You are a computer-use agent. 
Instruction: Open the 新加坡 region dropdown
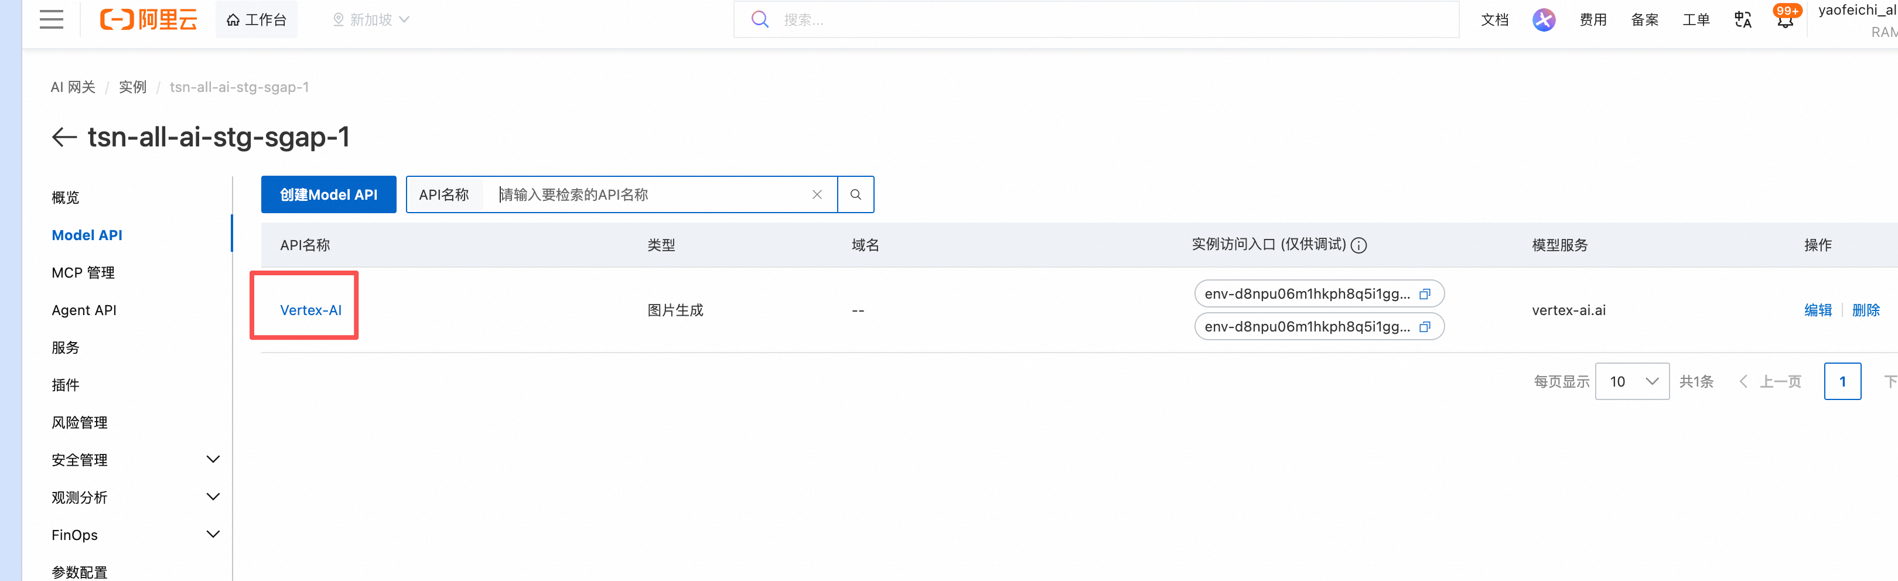[371, 20]
